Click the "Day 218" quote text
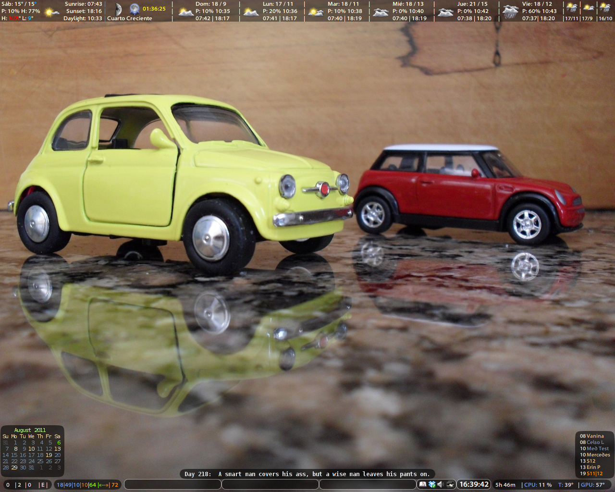Screen dimensions: 615x492 point(307,474)
